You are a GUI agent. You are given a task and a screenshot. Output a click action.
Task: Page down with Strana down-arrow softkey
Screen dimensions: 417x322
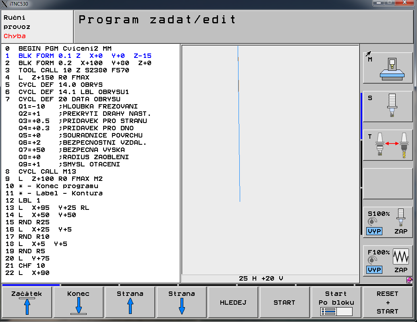(x=181, y=302)
